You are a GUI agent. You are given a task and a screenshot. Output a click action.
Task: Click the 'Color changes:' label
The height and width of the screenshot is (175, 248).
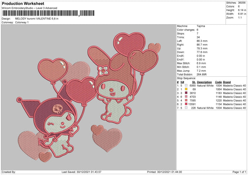[186, 30]
